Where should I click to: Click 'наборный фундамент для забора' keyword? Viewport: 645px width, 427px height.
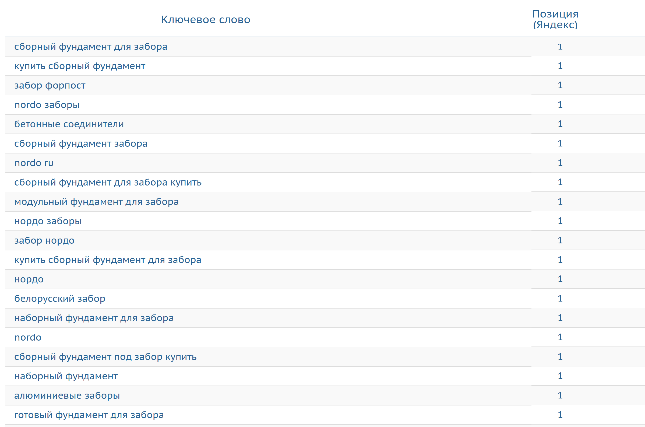tap(94, 318)
